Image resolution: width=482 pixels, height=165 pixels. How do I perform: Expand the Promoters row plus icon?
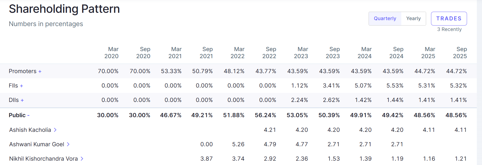(x=40, y=71)
